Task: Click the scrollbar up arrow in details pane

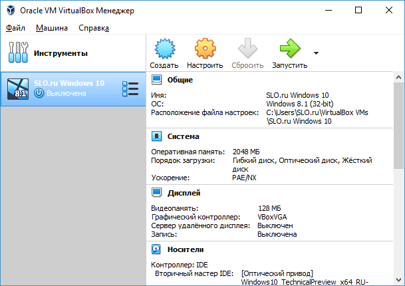Action: click(x=398, y=77)
